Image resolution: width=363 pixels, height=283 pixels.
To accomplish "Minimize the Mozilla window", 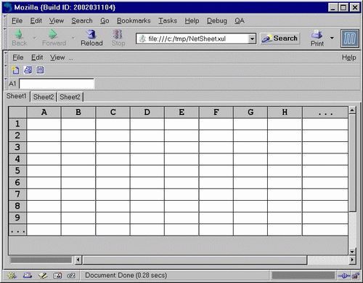I will pos(333,8).
